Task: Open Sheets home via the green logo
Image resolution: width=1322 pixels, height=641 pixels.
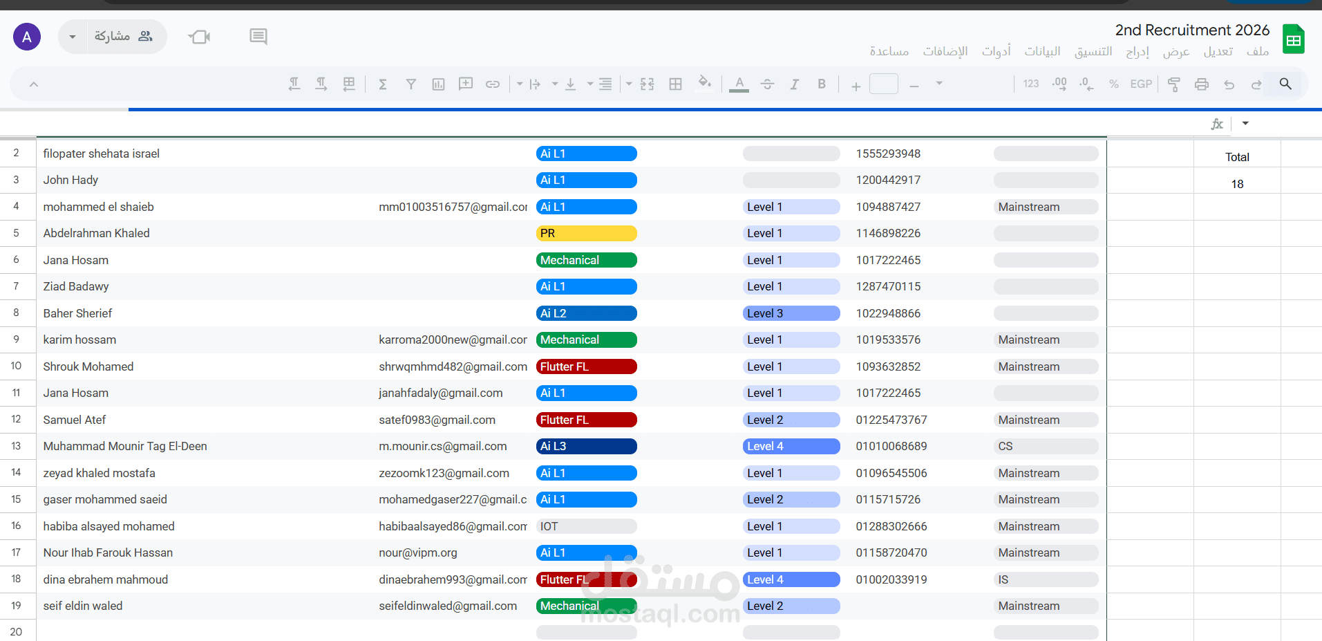Action: point(1294,39)
